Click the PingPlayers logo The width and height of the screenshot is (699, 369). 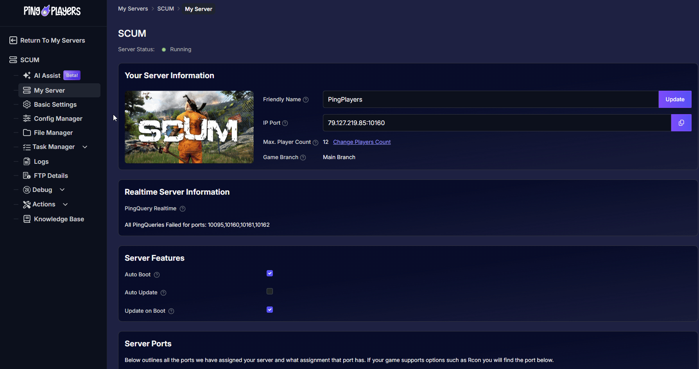[x=52, y=11]
